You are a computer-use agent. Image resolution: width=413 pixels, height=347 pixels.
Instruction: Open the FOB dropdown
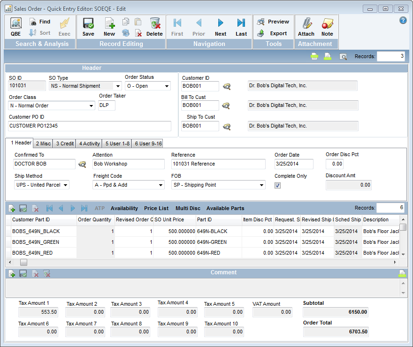pyautogui.click(x=261, y=185)
